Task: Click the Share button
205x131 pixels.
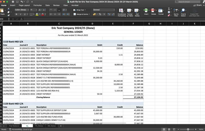Action: pos(197,5)
